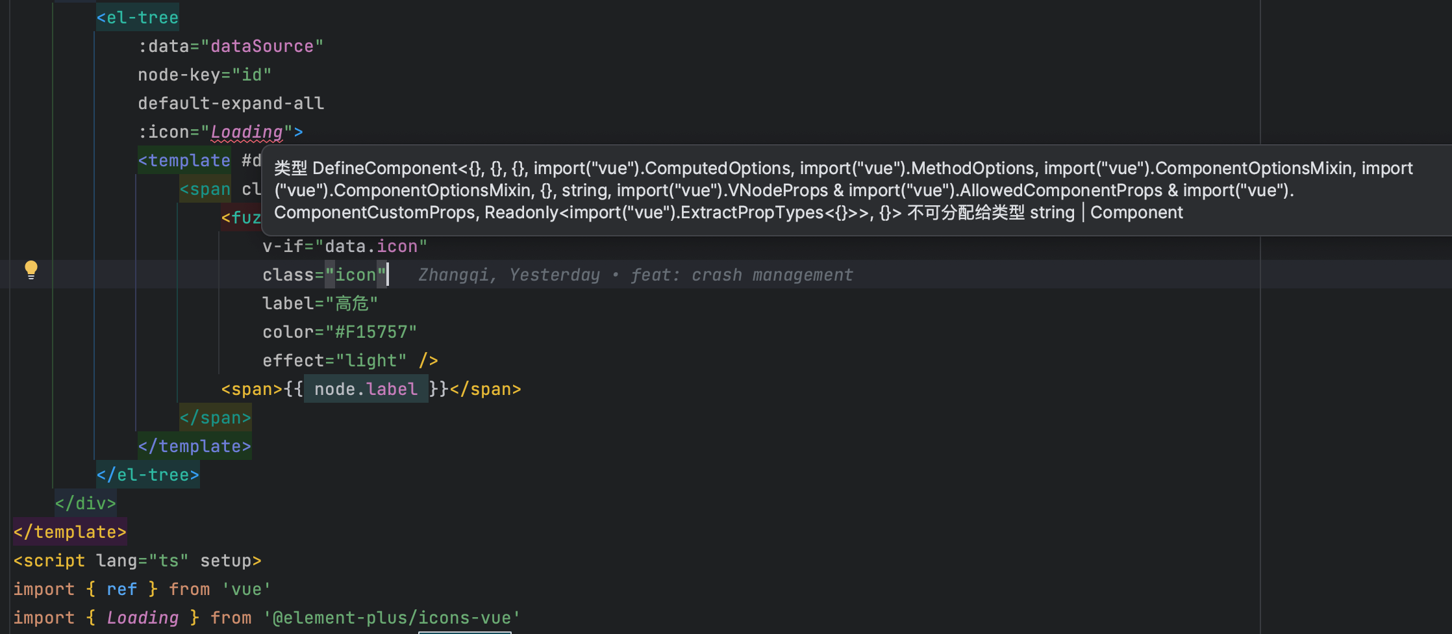Place cursor inside the icon class value

(358, 274)
